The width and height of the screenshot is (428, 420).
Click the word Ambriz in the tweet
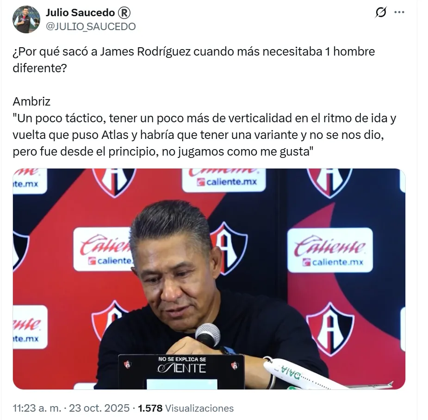[31, 102]
